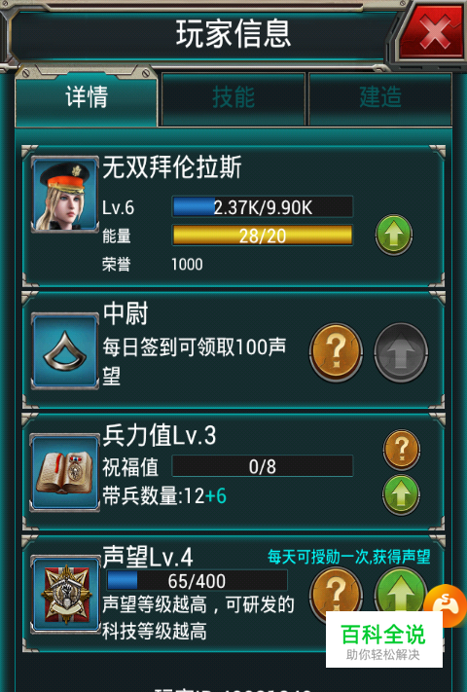Click the green energy refill arrow
467x692 pixels.
[394, 235]
